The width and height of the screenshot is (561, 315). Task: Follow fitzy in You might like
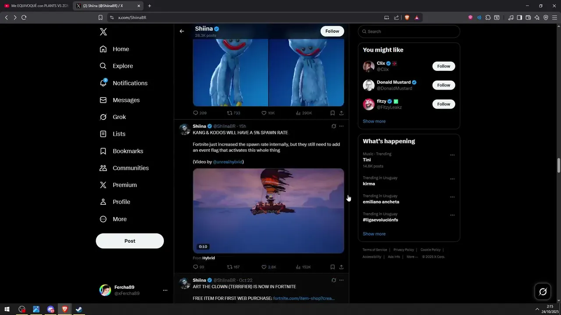click(x=444, y=104)
